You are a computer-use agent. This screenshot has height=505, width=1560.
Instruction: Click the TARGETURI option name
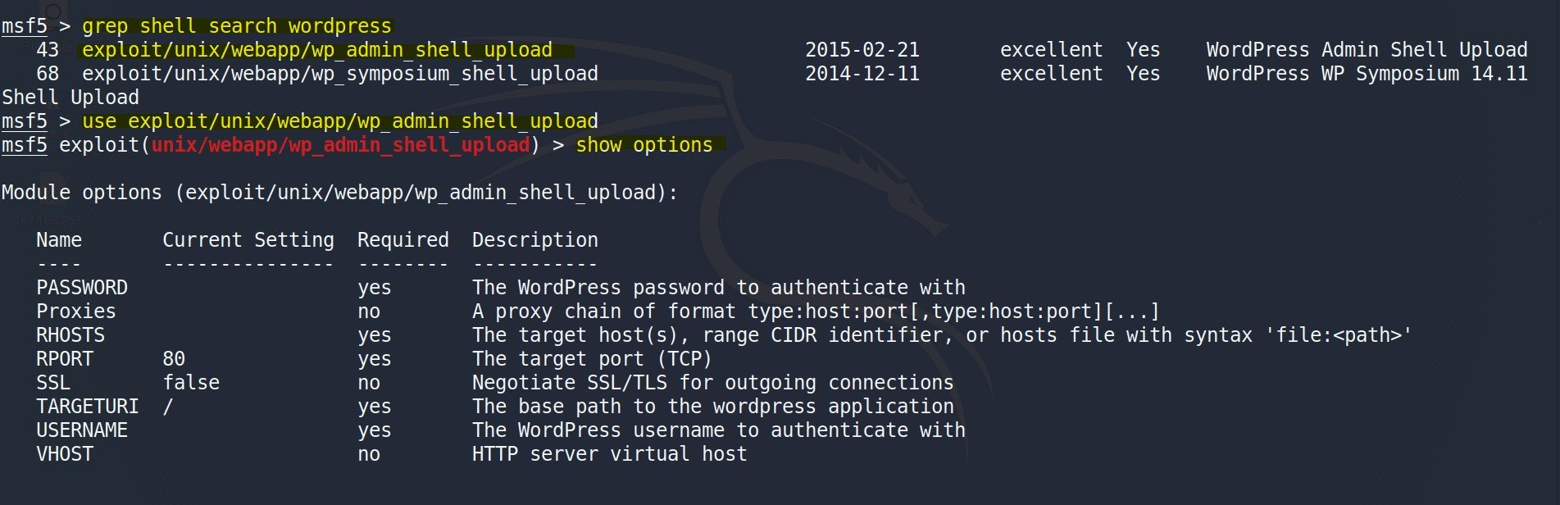point(88,407)
